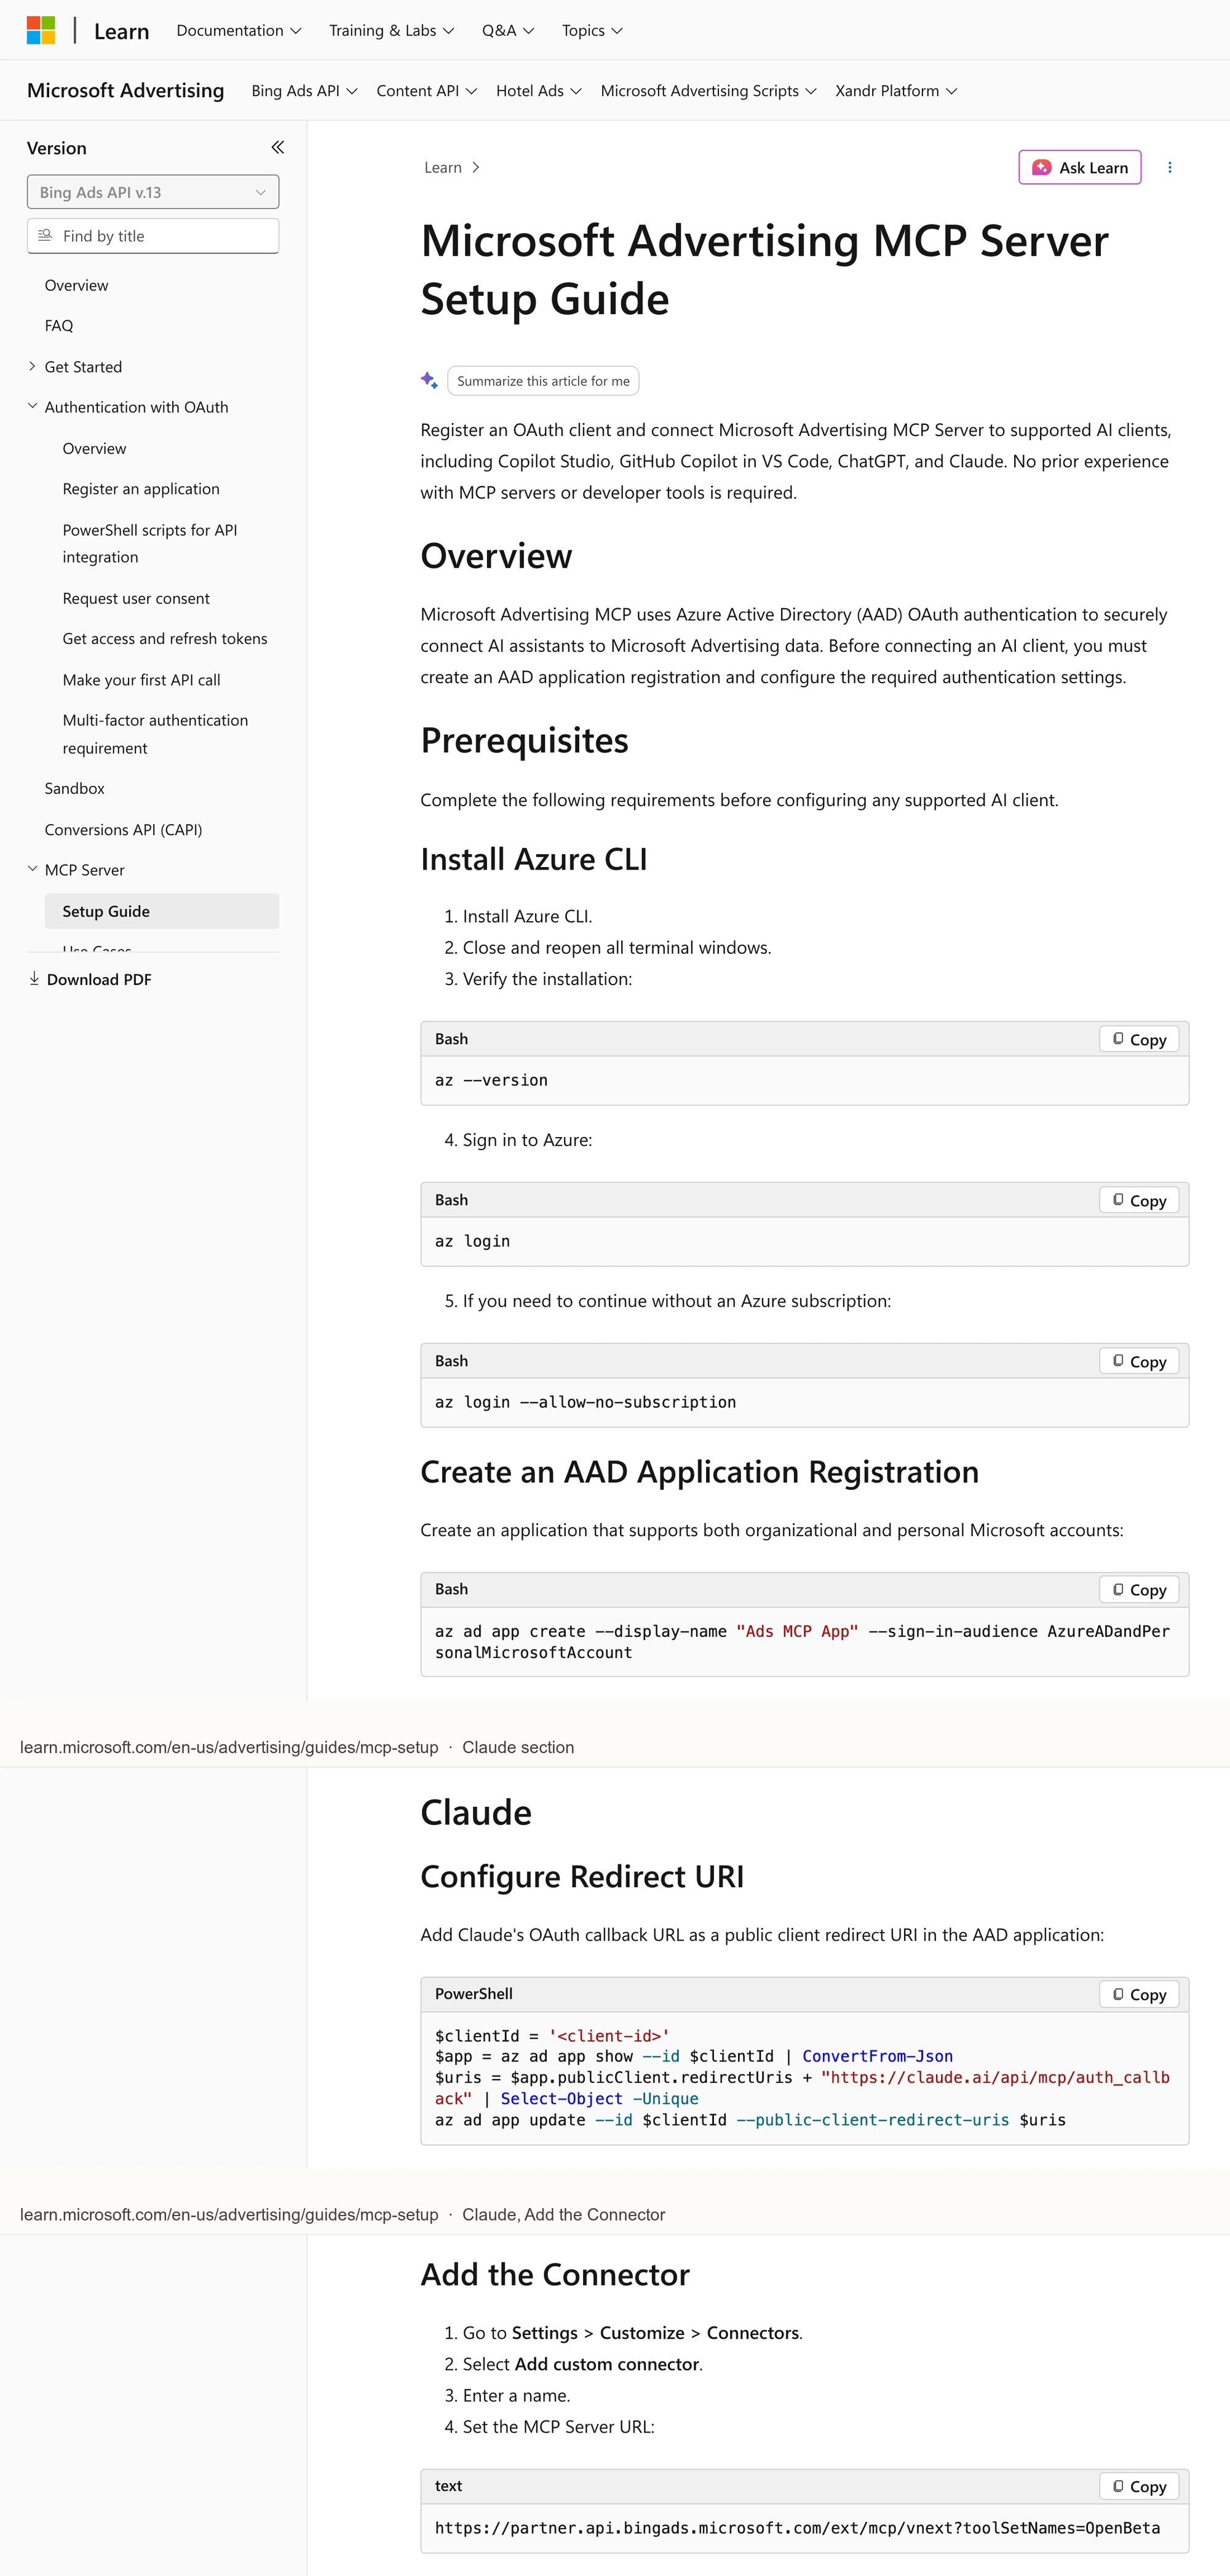Open Multi-factor authentication requirement page
The image size is (1230, 2576).
(155, 734)
